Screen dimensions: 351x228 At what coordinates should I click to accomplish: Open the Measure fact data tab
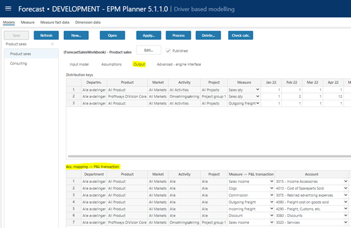(55, 22)
